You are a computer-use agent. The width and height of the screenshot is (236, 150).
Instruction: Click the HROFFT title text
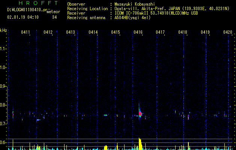click(39, 3)
